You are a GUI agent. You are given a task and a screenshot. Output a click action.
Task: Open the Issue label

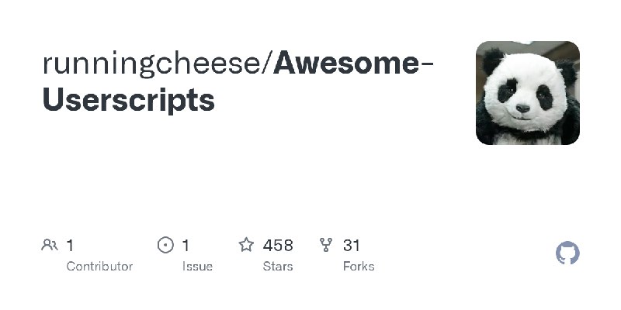click(x=197, y=266)
